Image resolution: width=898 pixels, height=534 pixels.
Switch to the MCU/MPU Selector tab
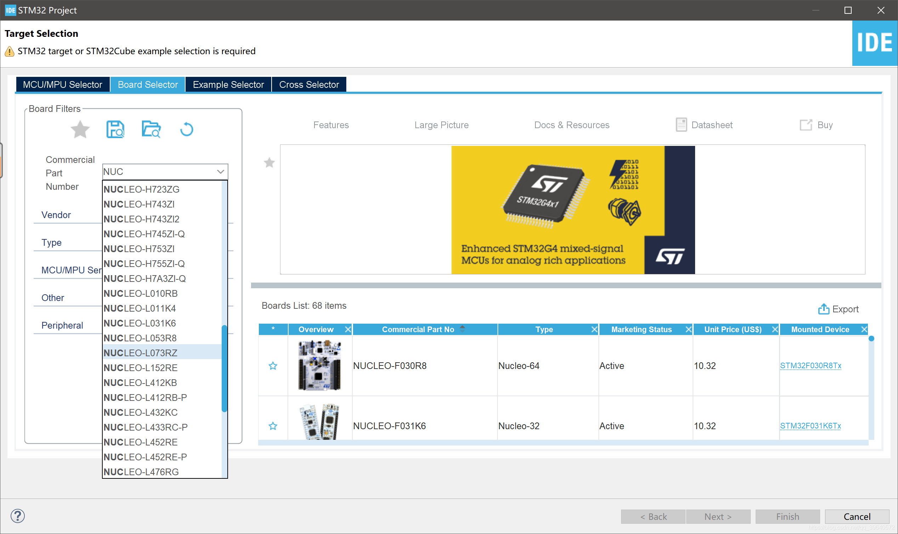pyautogui.click(x=63, y=85)
